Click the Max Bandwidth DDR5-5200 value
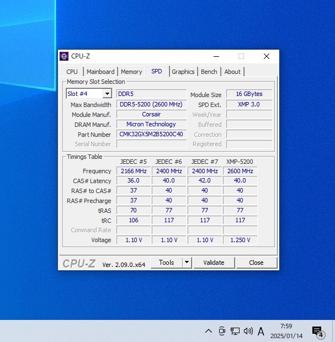Screen dimensions: 335x342 click(151, 104)
